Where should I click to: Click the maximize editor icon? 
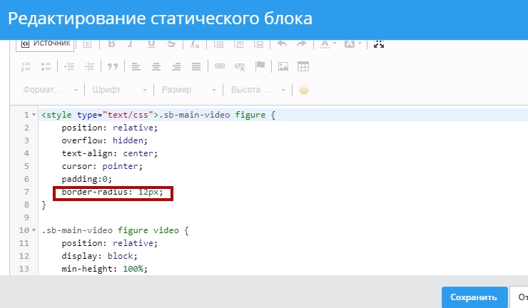[x=379, y=43]
